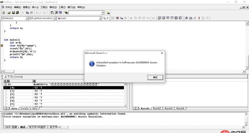
Task: Switch to the Locals tab
Action: tap(24, 109)
